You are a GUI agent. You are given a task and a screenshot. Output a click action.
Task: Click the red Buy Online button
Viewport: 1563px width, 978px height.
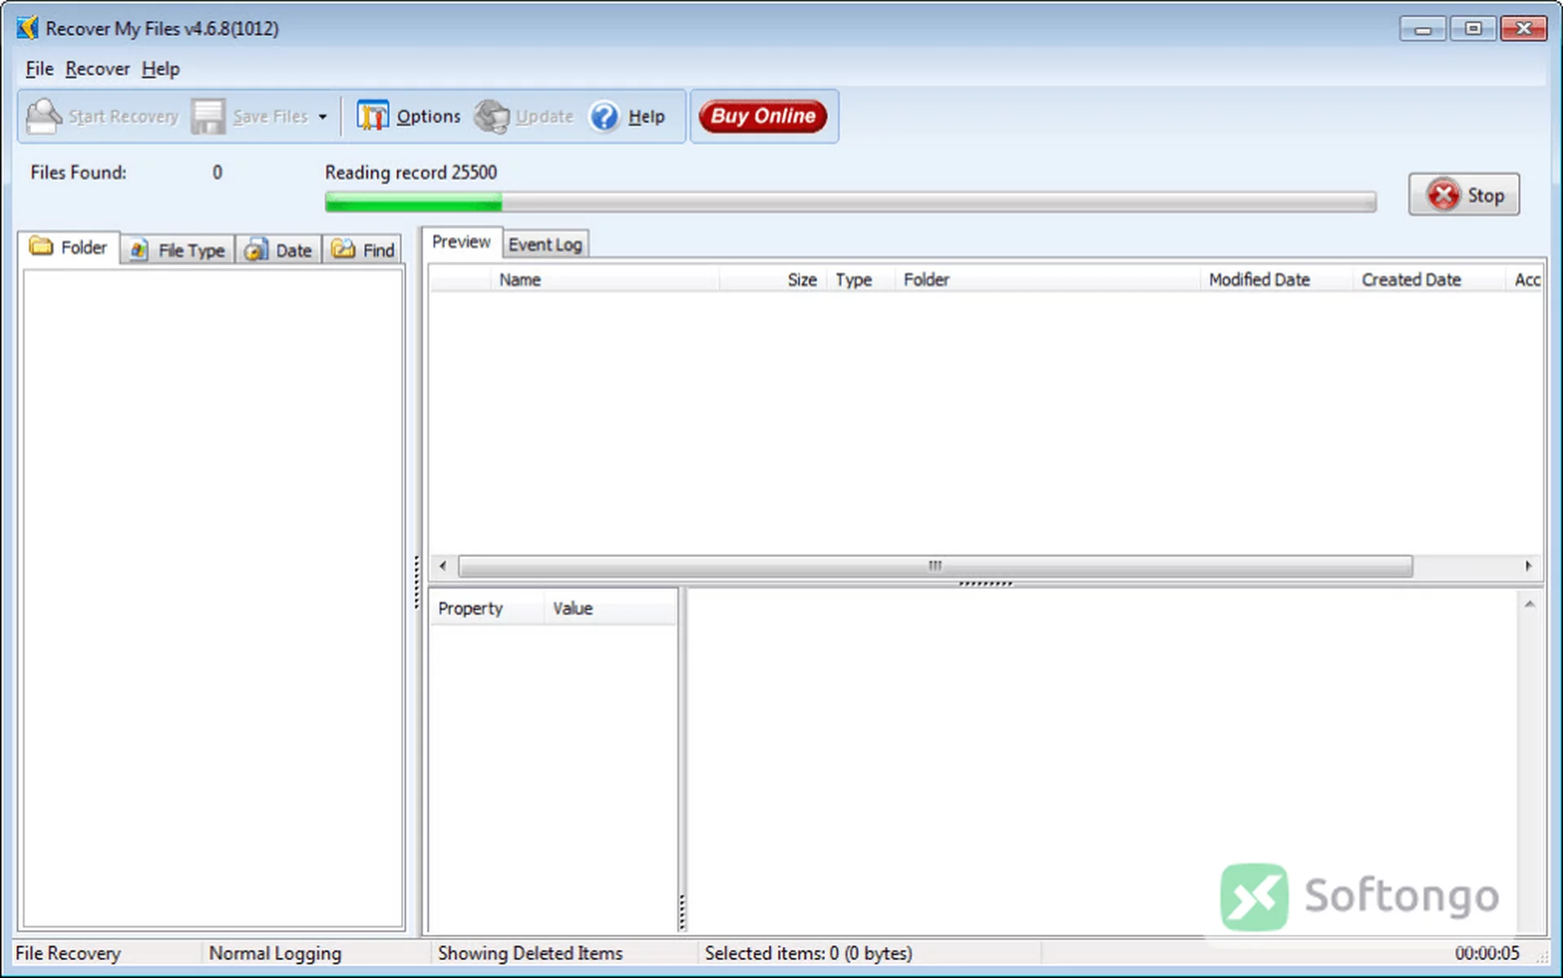coord(763,116)
